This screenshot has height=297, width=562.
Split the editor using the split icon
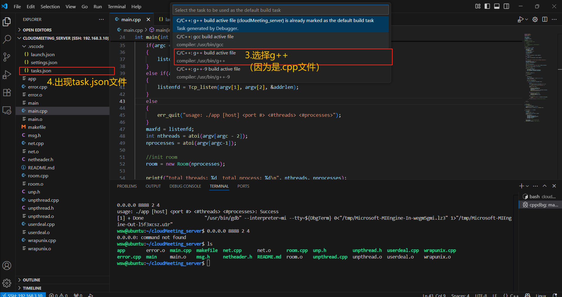point(545,19)
